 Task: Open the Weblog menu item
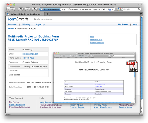[26, 25]
